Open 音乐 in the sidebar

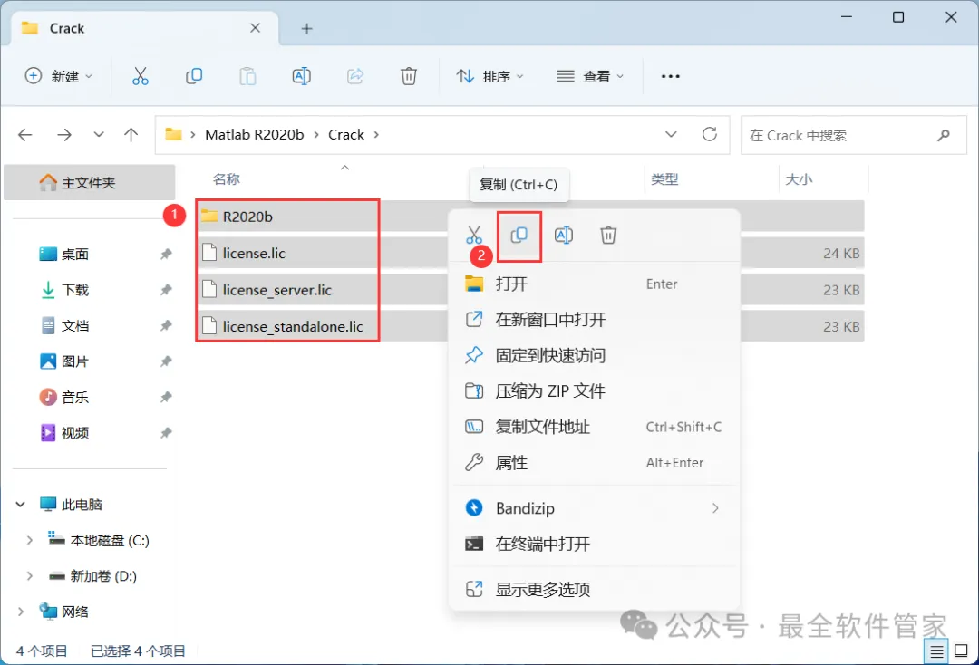[75, 398]
